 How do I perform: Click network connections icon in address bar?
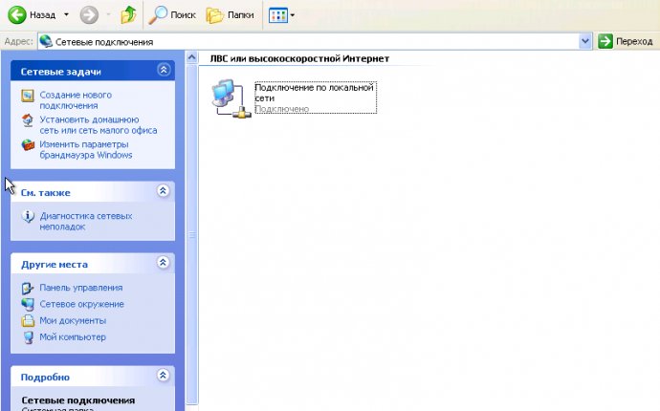[46, 41]
